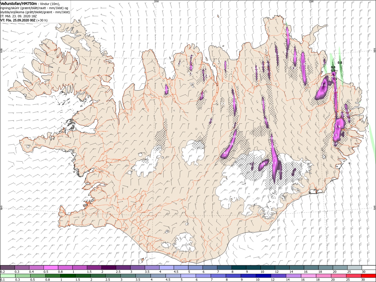Viewport: 376px width, 282px height.
Task: Select the deep navy blue 10 legend swatch
Action: [x=263, y=276]
